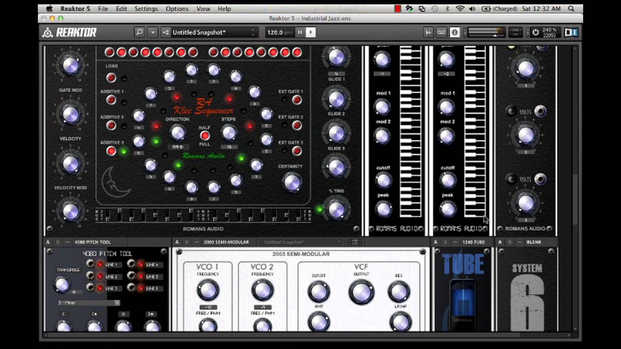Screen dimensions: 621x349
Task: Open the Options menu
Action: coord(177,9)
